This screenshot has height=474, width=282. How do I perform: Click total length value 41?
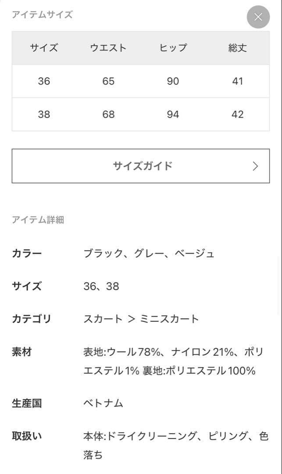pos(237,81)
